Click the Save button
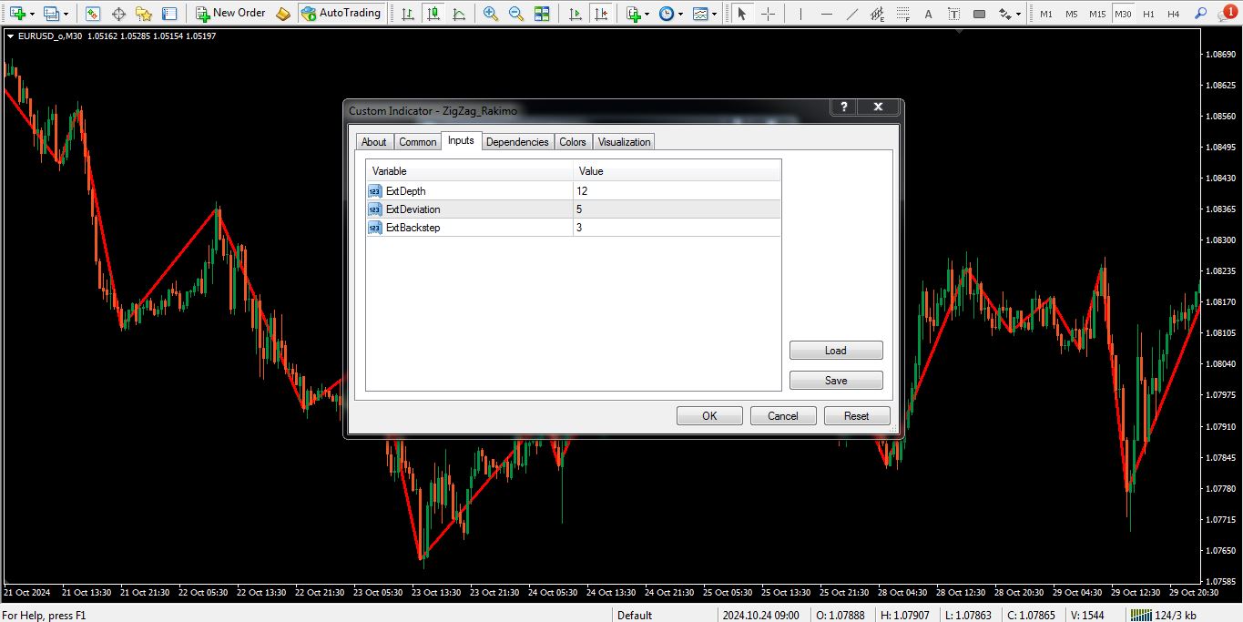This screenshot has height=622, width=1243. pos(836,381)
